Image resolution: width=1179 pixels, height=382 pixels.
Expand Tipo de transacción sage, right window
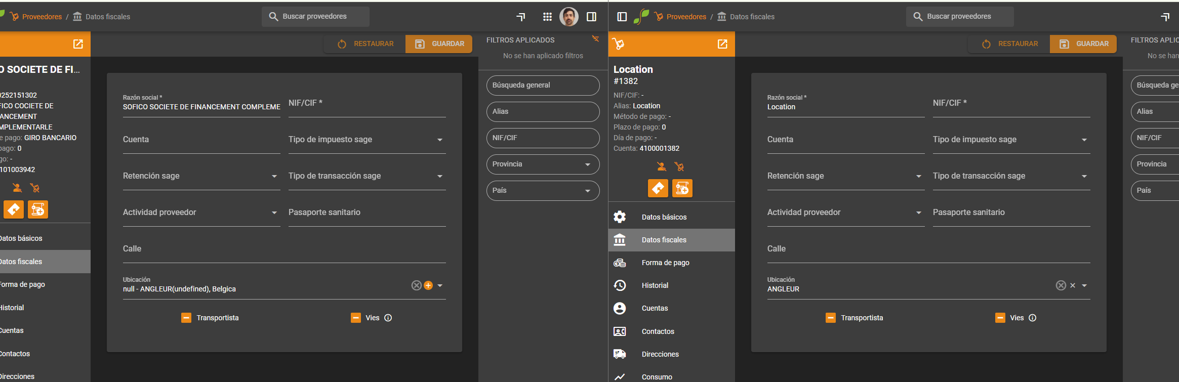click(1084, 176)
